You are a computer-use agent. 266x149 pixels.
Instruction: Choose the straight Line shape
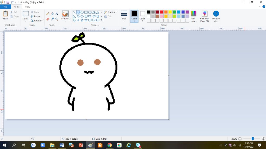[x=74, y=12]
